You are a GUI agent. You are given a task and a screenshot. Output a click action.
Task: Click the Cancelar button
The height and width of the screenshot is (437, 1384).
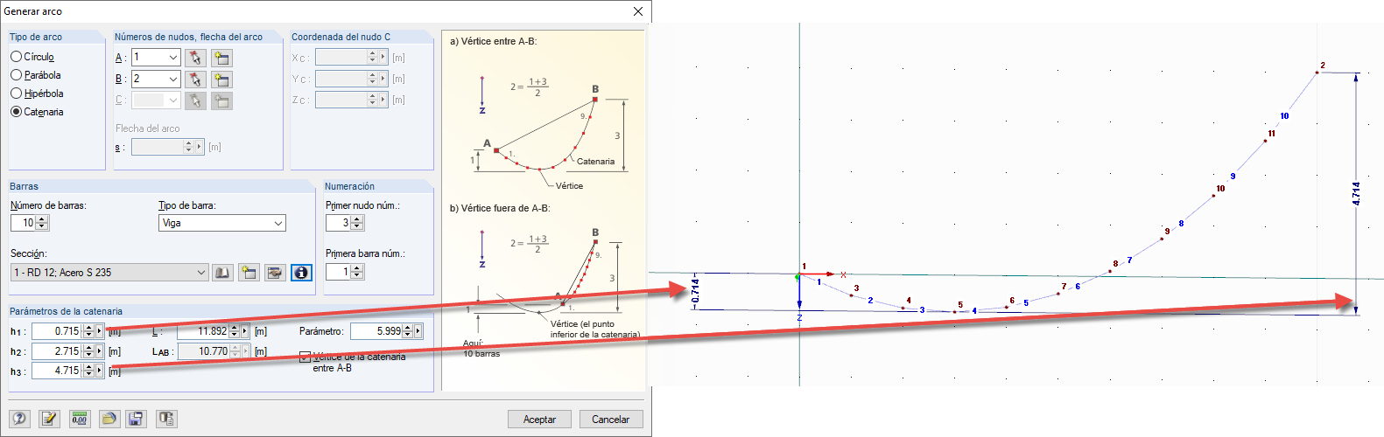tap(611, 420)
